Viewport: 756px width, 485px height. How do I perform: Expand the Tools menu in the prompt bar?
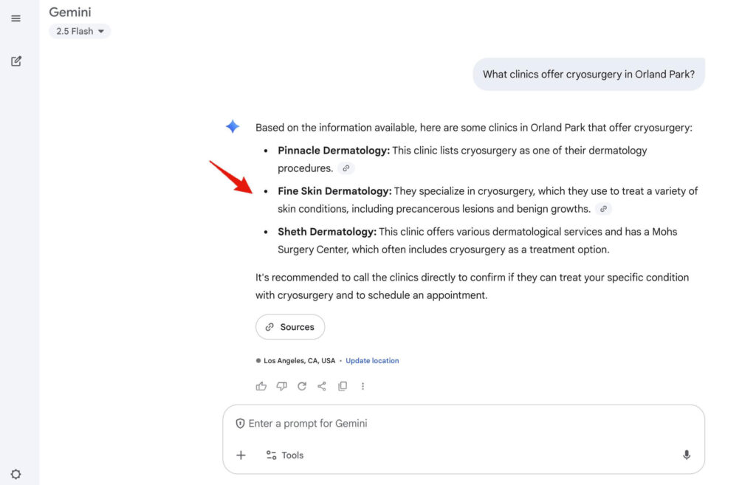click(x=284, y=455)
